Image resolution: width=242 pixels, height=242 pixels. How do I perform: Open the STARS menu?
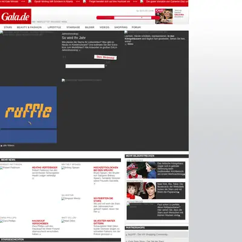tap(8, 27)
